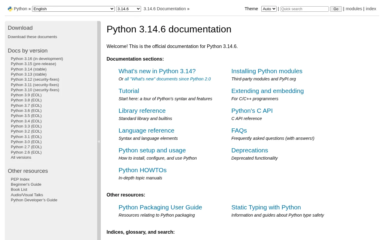The image size is (384, 240).
Task: Open Python Developer's Guide link
Action: [34, 200]
